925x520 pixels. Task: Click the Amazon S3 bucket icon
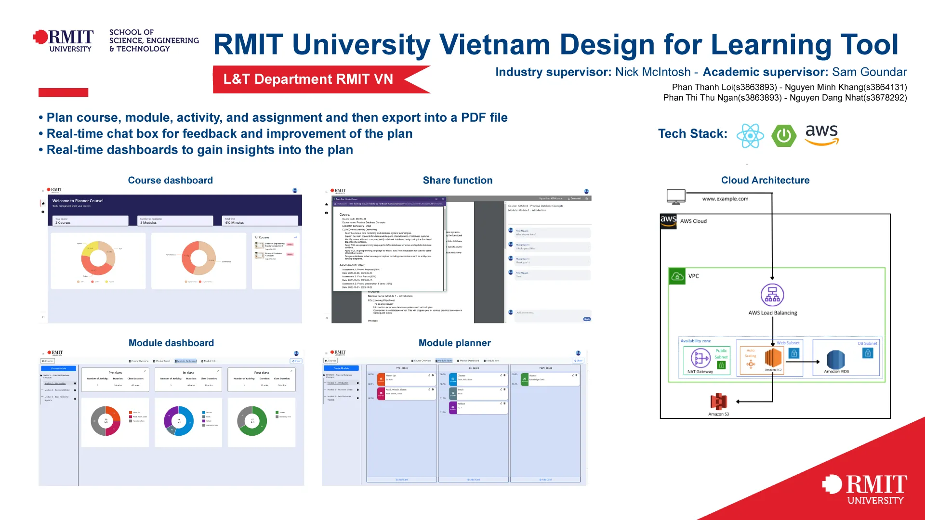click(x=718, y=401)
